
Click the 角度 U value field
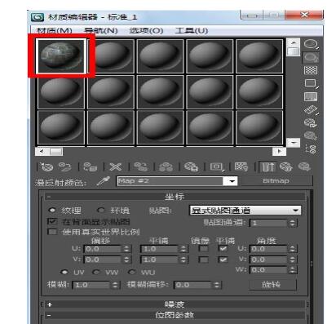(268, 249)
